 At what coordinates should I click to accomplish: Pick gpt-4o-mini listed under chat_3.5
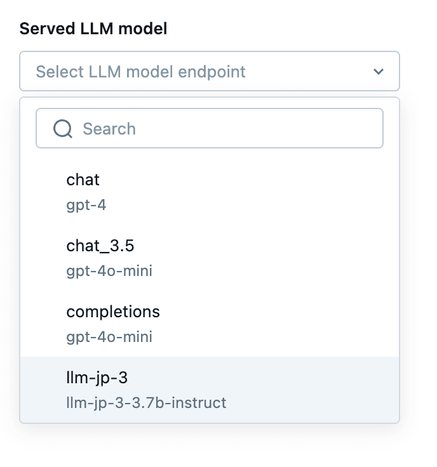tap(109, 271)
